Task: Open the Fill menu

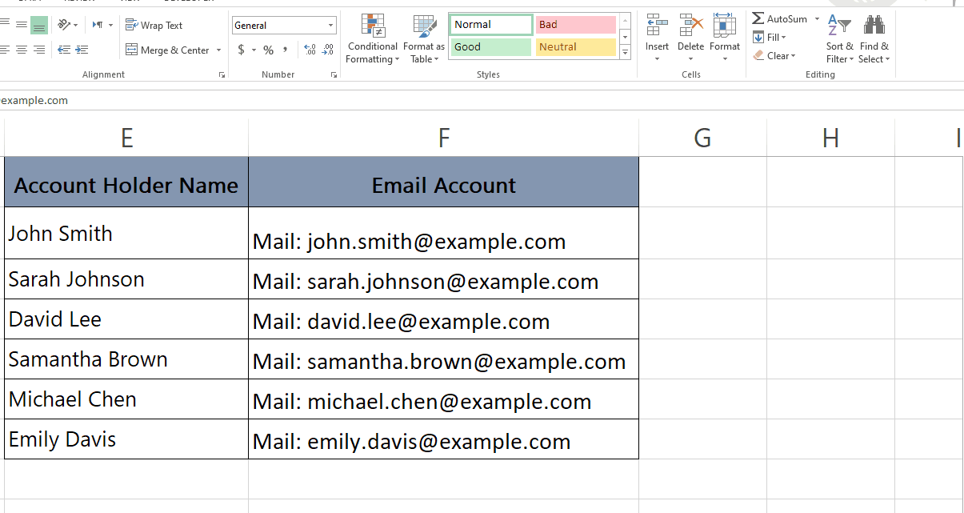Action: point(770,38)
